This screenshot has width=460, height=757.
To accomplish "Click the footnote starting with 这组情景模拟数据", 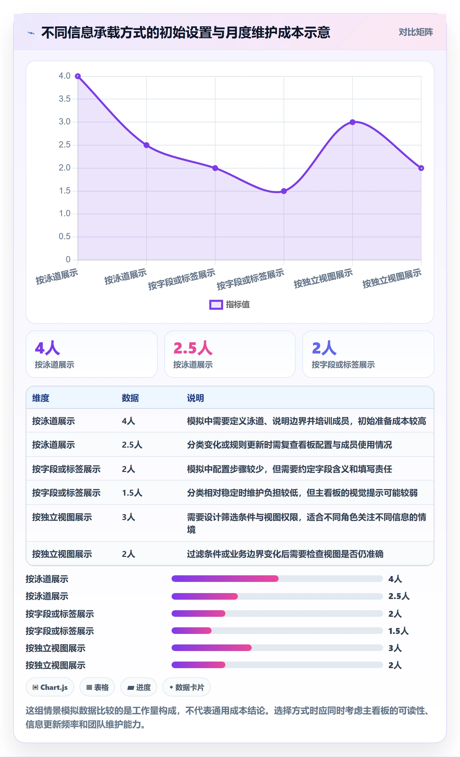I will click(x=227, y=718).
